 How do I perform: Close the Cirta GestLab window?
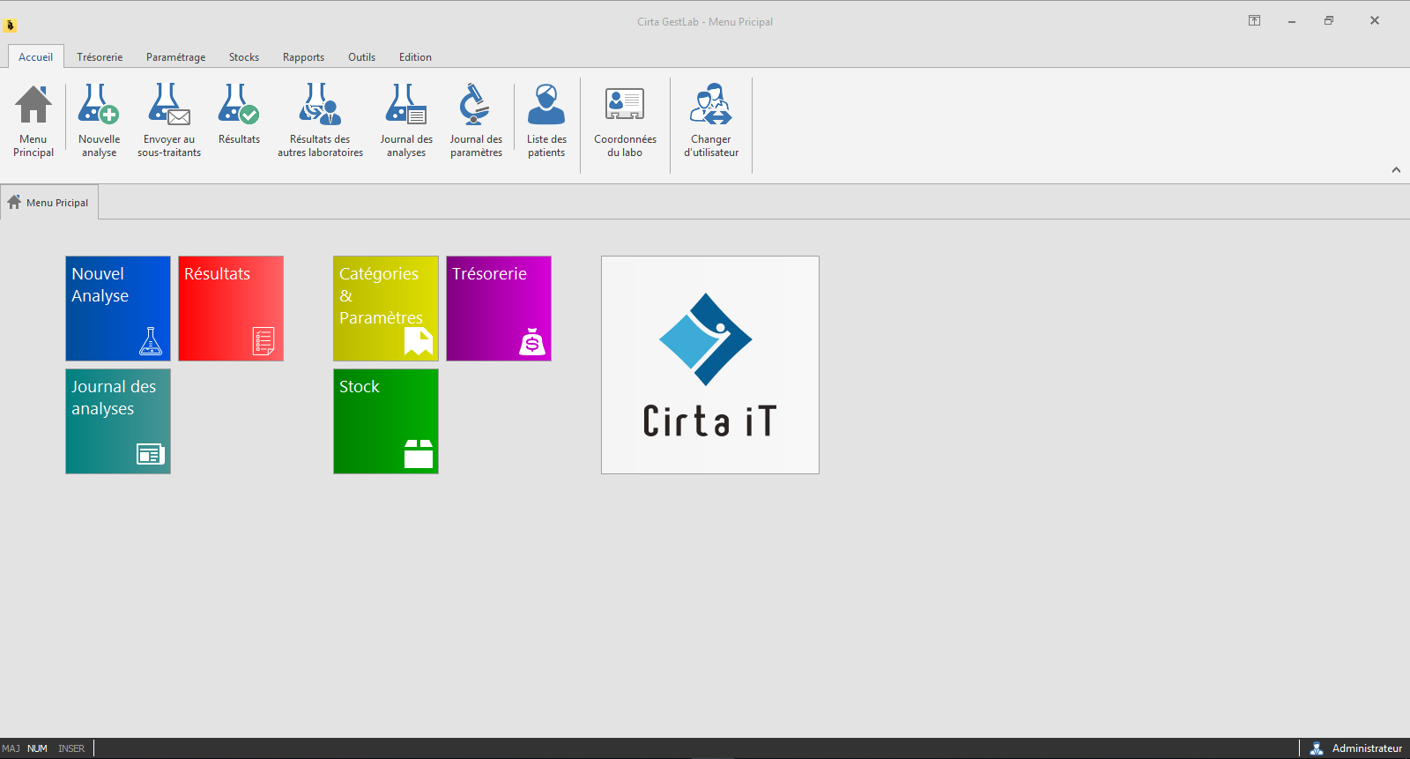[1374, 20]
